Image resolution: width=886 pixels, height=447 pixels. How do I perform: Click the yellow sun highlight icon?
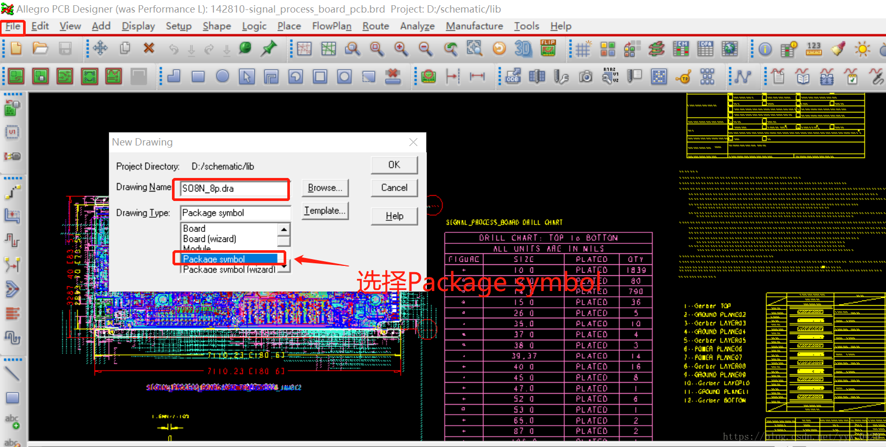pyautogui.click(x=862, y=49)
